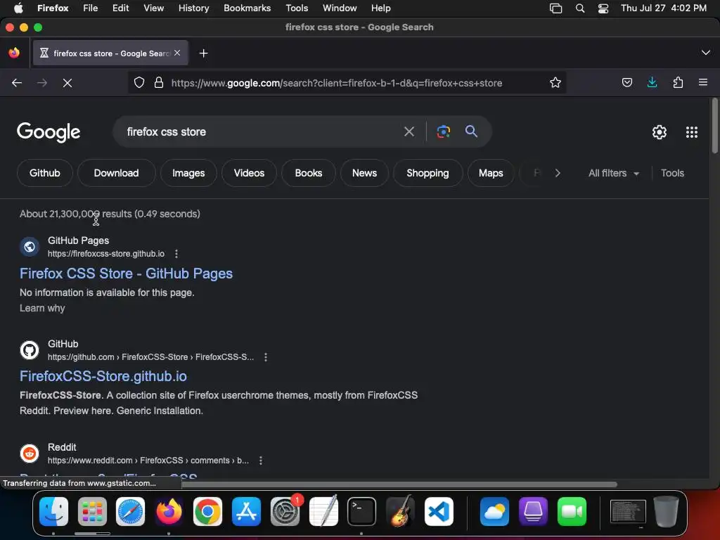Filter results by Github chip
This screenshot has width=720, height=540.
44,173
